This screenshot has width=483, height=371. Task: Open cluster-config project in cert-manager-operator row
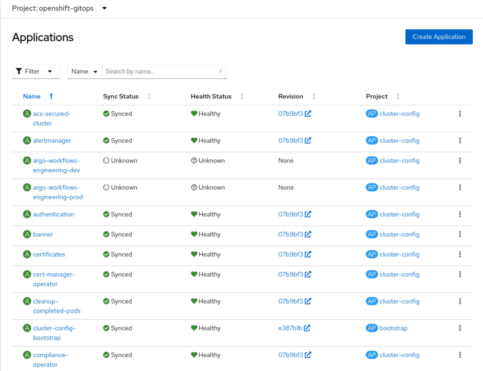coord(399,274)
